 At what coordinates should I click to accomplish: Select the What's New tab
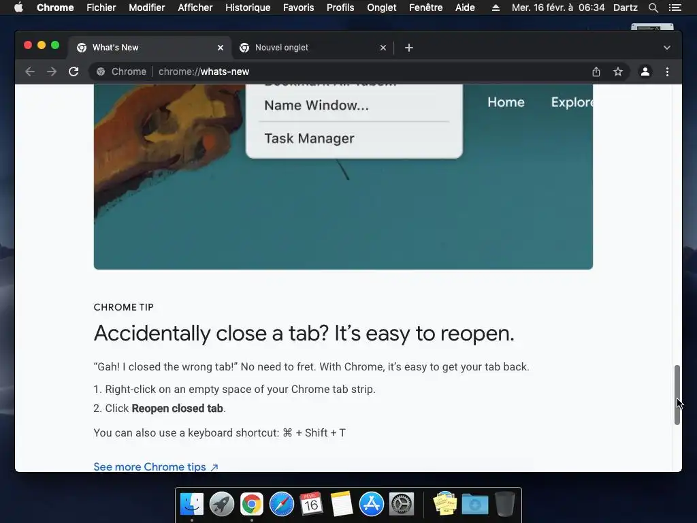[x=150, y=48]
